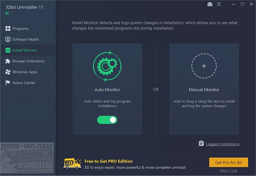This screenshot has width=256, height=176.
Task: Click 'Add or drag a setup file' text
Action: 204,104
